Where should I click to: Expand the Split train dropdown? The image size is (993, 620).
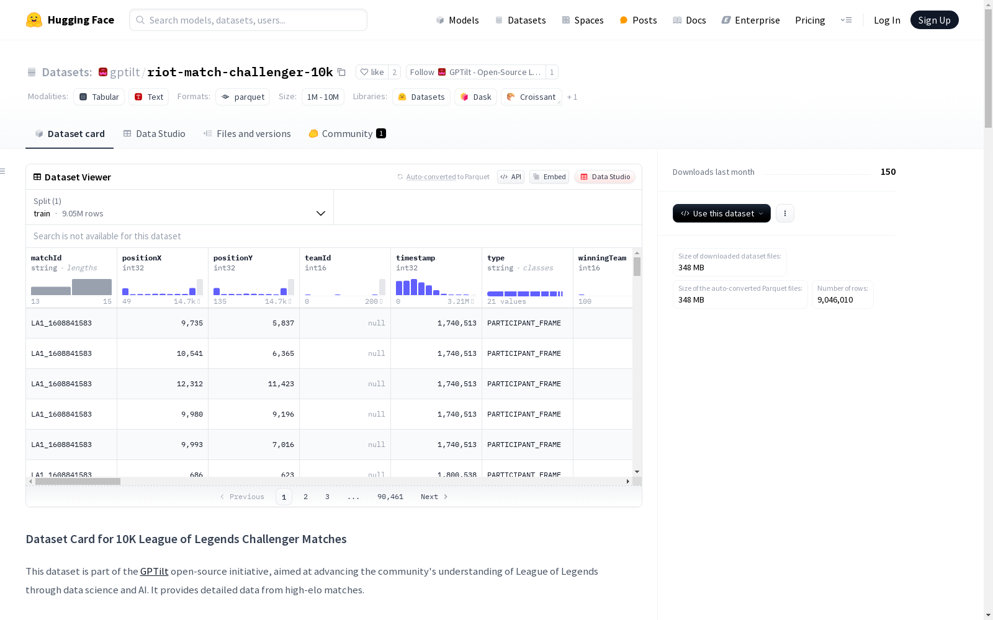[180, 207]
